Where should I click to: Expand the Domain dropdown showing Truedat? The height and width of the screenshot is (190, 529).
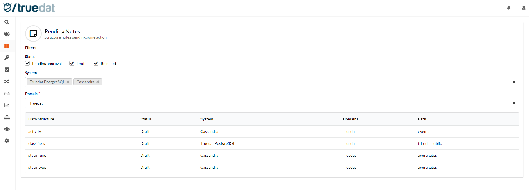pyautogui.click(x=267, y=103)
